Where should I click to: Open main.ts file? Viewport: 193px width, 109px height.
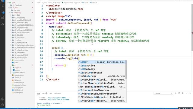[x=18, y=70]
